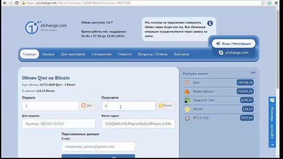283x159 pixels.
Task: Click the Skype icon beside a1change.com
Action: pos(221,53)
